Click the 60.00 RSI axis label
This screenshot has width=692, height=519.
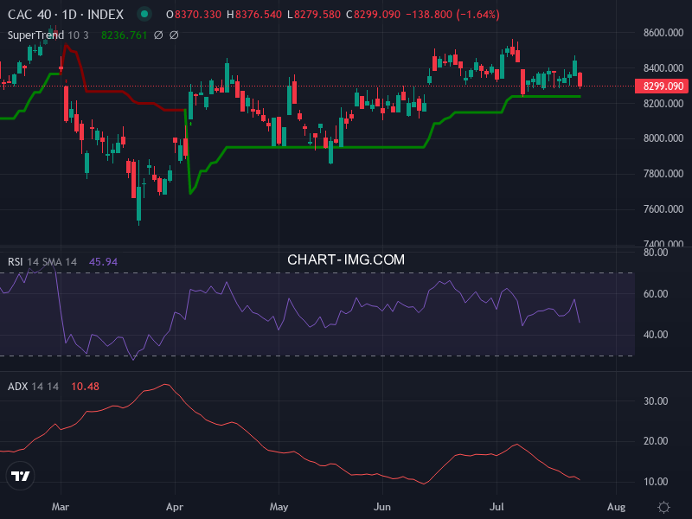click(x=656, y=293)
